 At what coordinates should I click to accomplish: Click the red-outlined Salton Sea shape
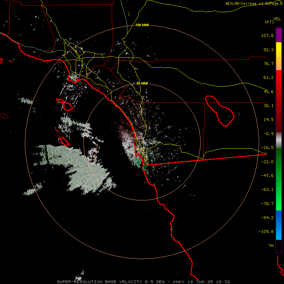[x=220, y=111]
